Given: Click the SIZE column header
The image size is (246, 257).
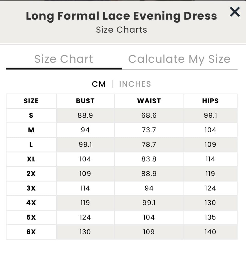Looking at the screenshot, I should pos(31,101).
